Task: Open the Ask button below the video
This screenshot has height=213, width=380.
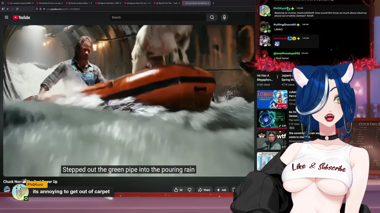Action: tap(221, 190)
